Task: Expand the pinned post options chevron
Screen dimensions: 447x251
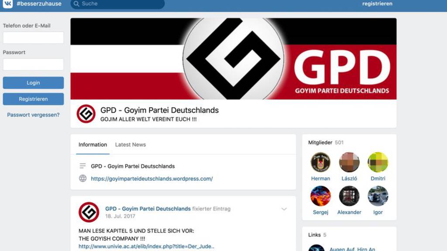Action: [284, 209]
